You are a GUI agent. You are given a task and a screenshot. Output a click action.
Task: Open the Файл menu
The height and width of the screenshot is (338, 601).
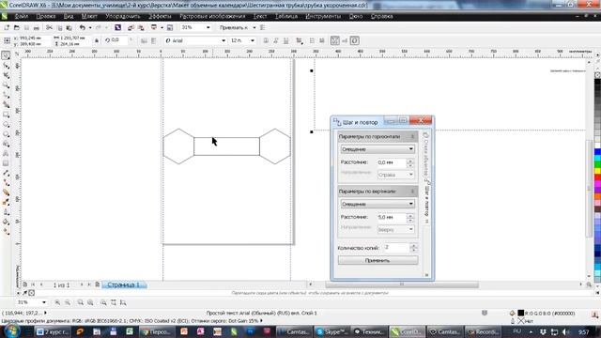21,16
